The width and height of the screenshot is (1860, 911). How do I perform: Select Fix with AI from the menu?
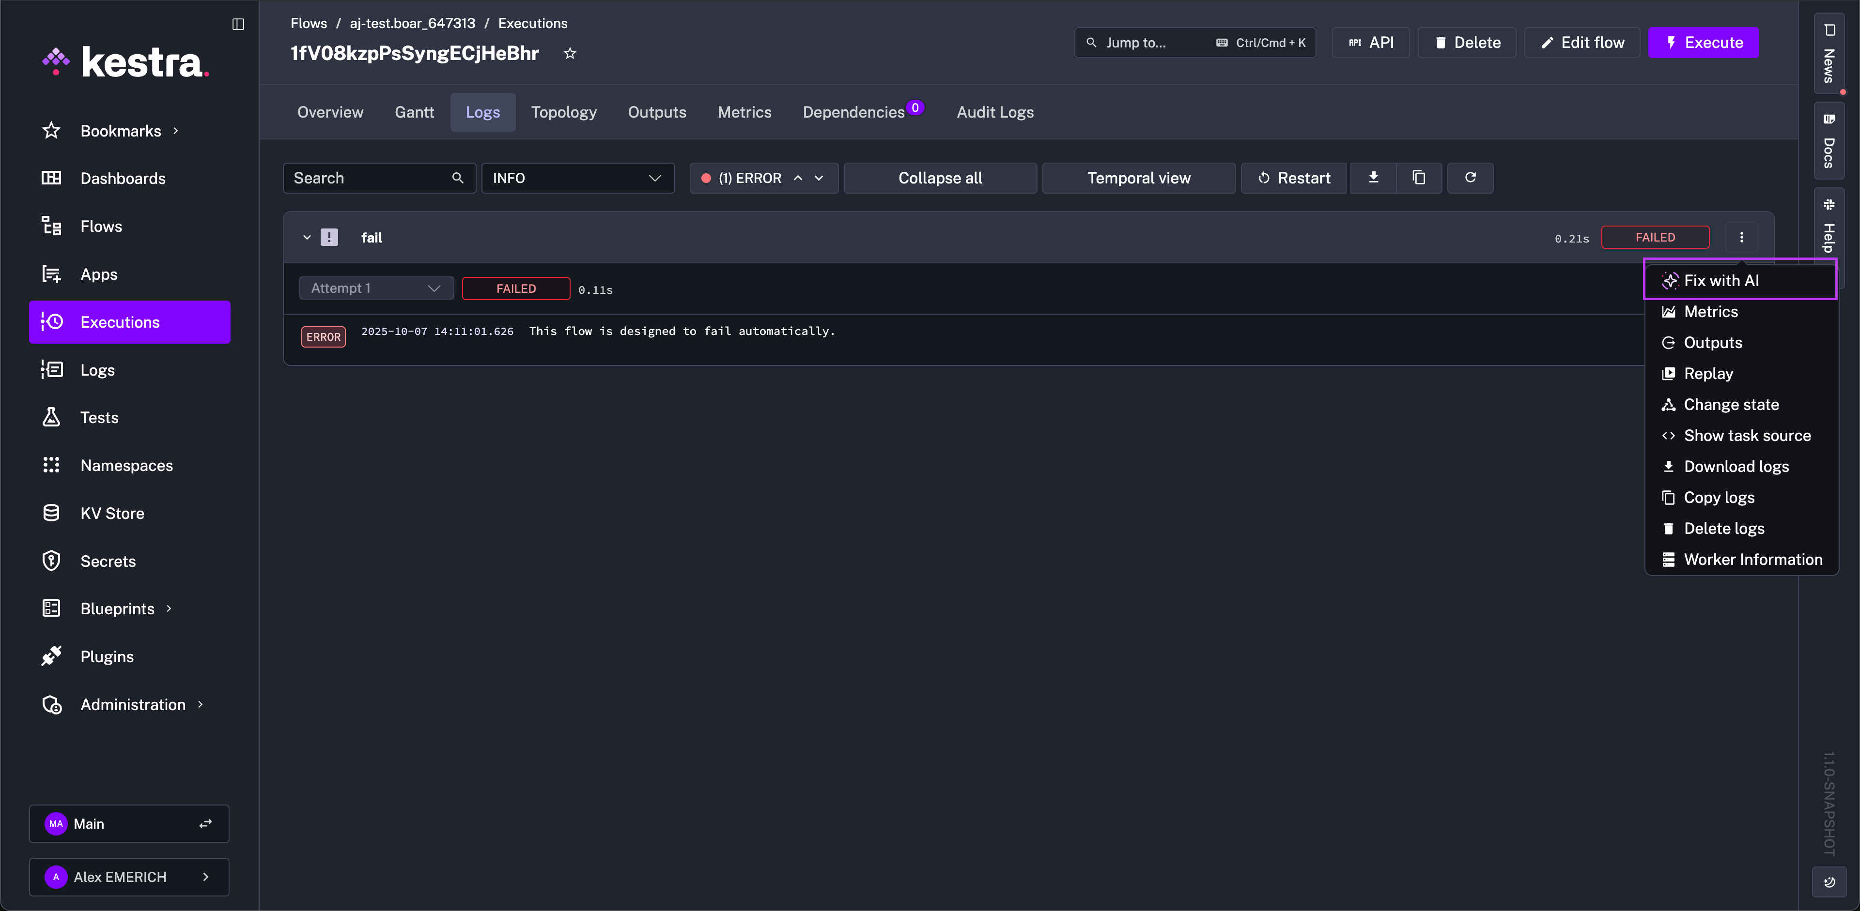tap(1720, 281)
